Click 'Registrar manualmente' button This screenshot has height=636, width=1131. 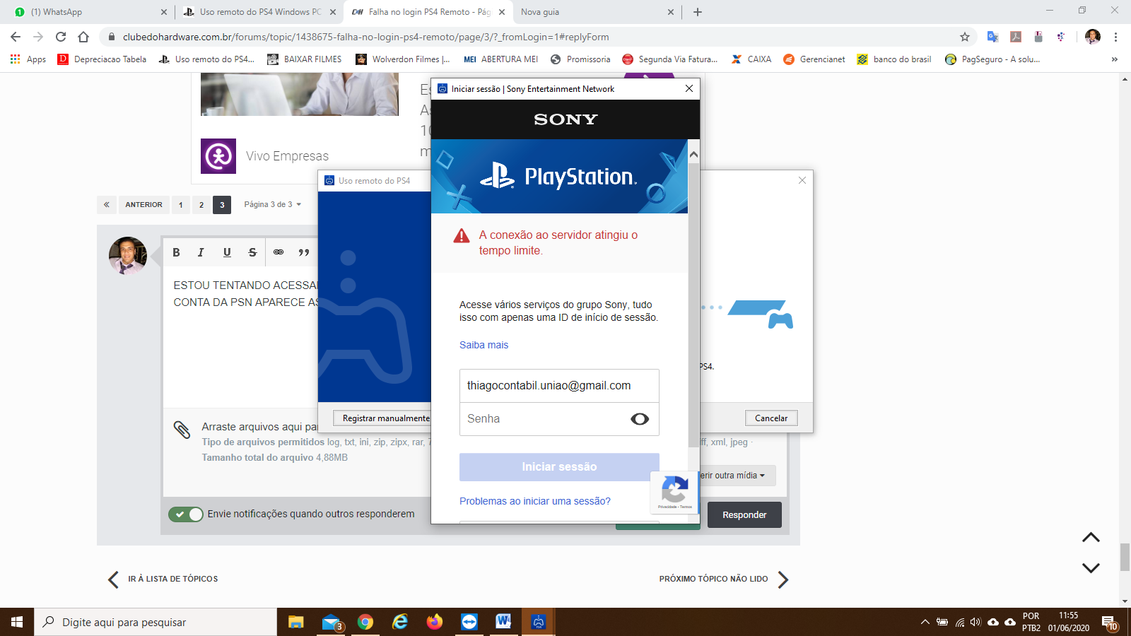coord(382,418)
